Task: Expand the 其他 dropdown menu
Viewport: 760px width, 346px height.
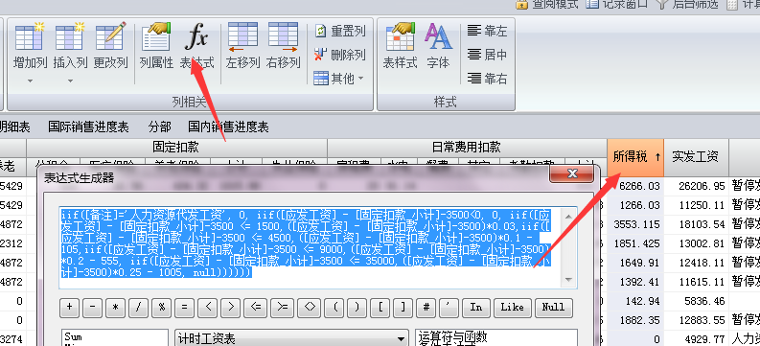Action: click(338, 78)
